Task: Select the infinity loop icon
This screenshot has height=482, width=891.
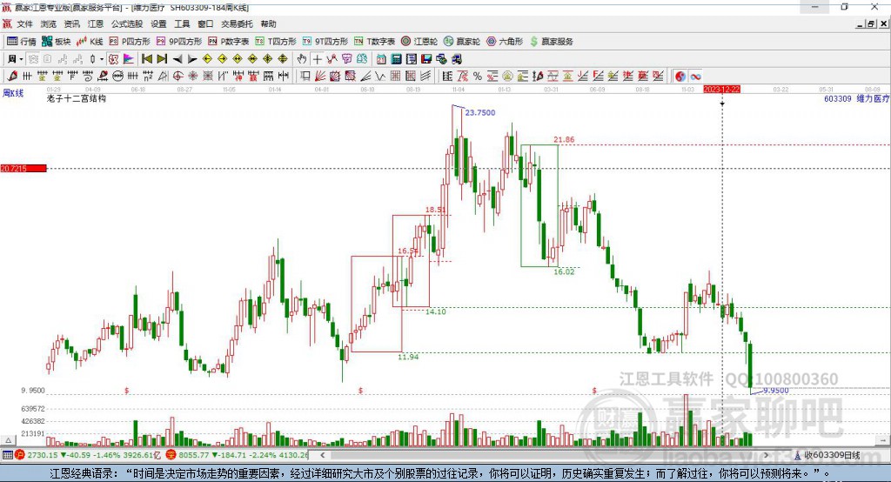Action: (695, 77)
